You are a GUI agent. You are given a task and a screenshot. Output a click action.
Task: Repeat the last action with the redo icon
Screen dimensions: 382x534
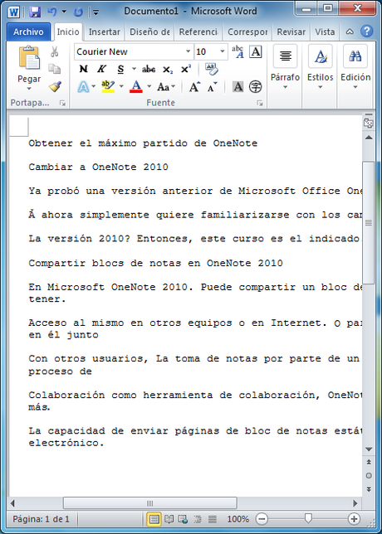point(78,12)
